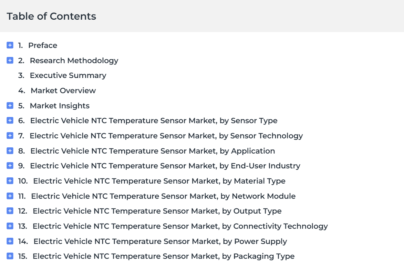404x265 pixels.
Task: Click plus icon beside by End-User Industry
Action: [10, 166]
